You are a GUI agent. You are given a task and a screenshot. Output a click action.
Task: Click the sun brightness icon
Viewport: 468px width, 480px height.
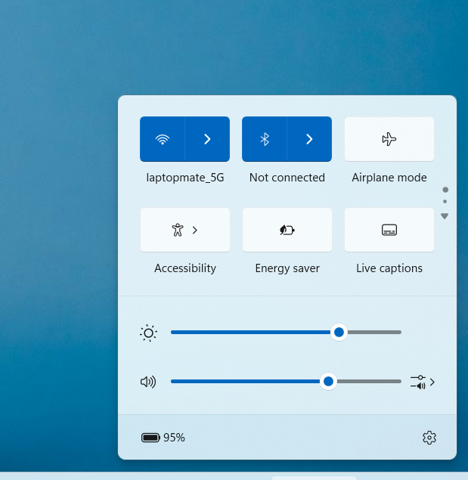(148, 333)
